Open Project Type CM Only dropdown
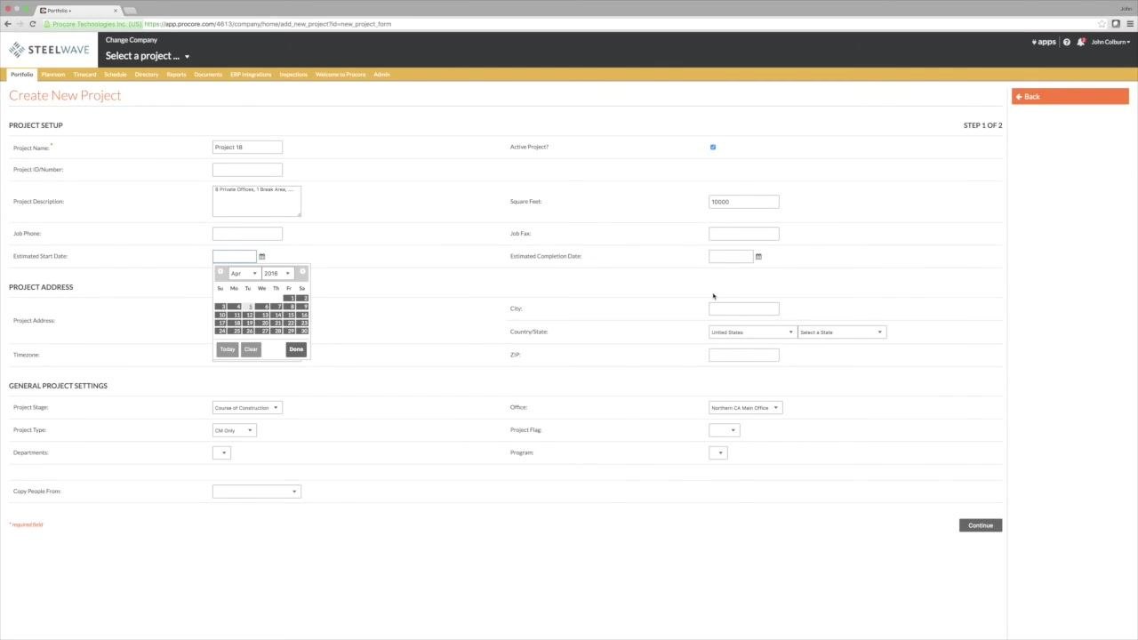This screenshot has height=640, width=1138. click(x=235, y=430)
